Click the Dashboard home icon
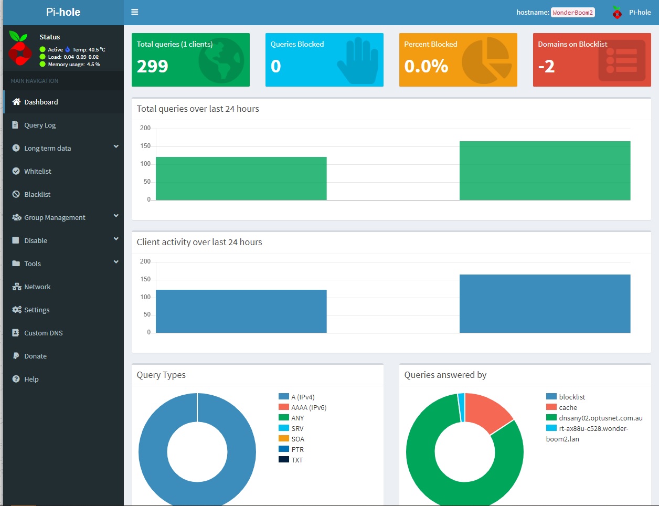659x506 pixels. [16, 102]
